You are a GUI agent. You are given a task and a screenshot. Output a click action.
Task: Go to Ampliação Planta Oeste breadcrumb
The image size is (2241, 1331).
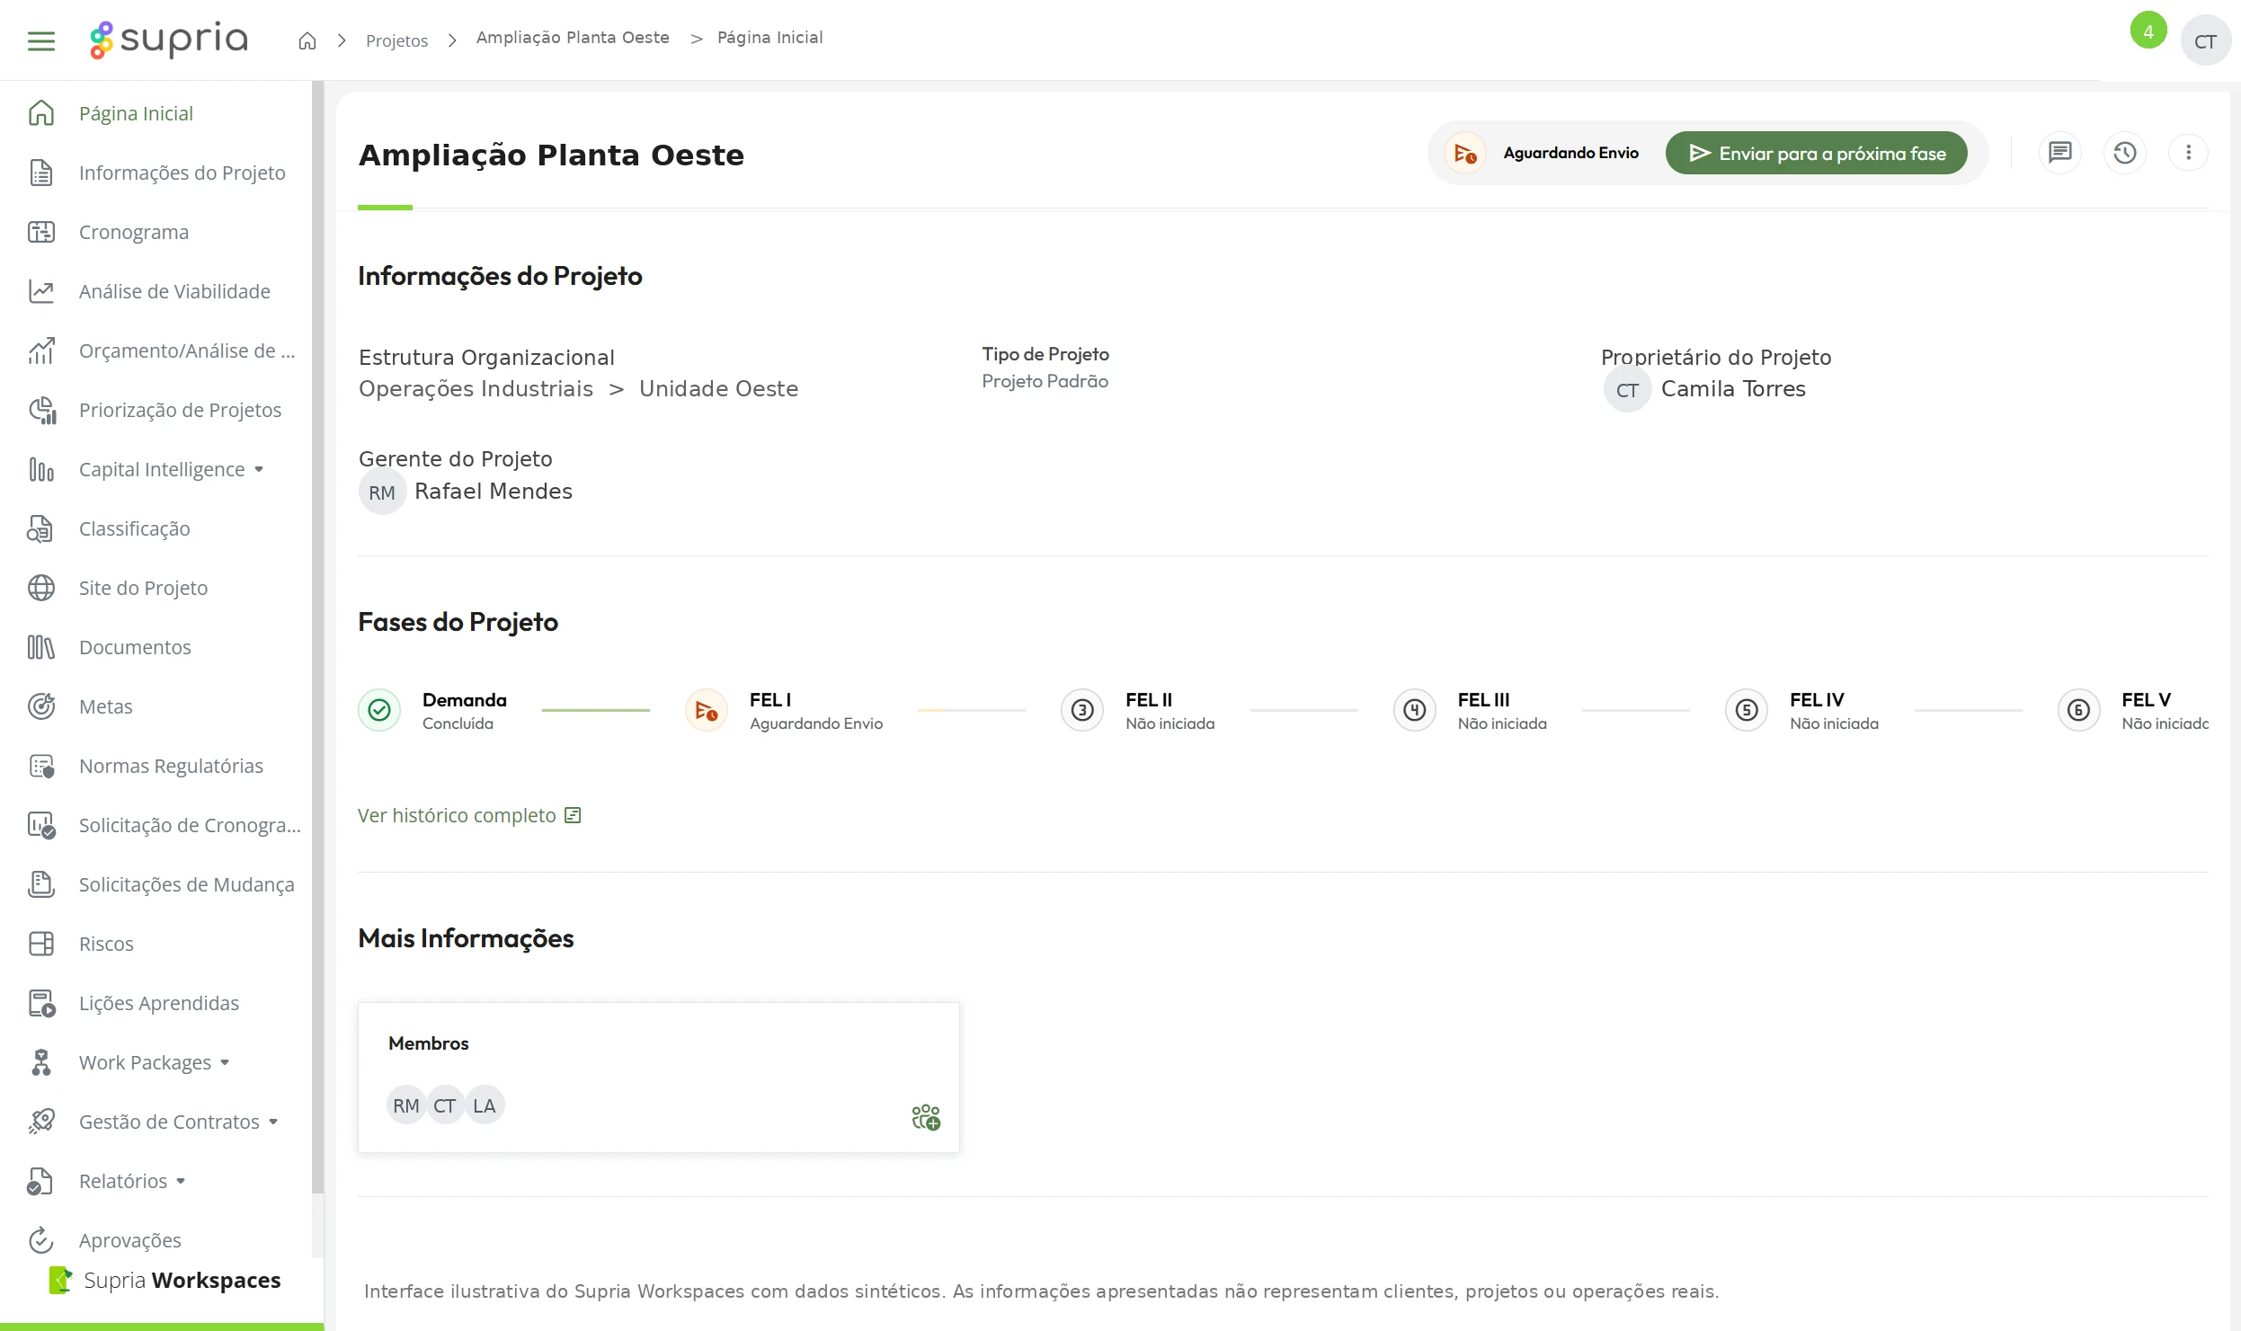pyautogui.click(x=573, y=38)
